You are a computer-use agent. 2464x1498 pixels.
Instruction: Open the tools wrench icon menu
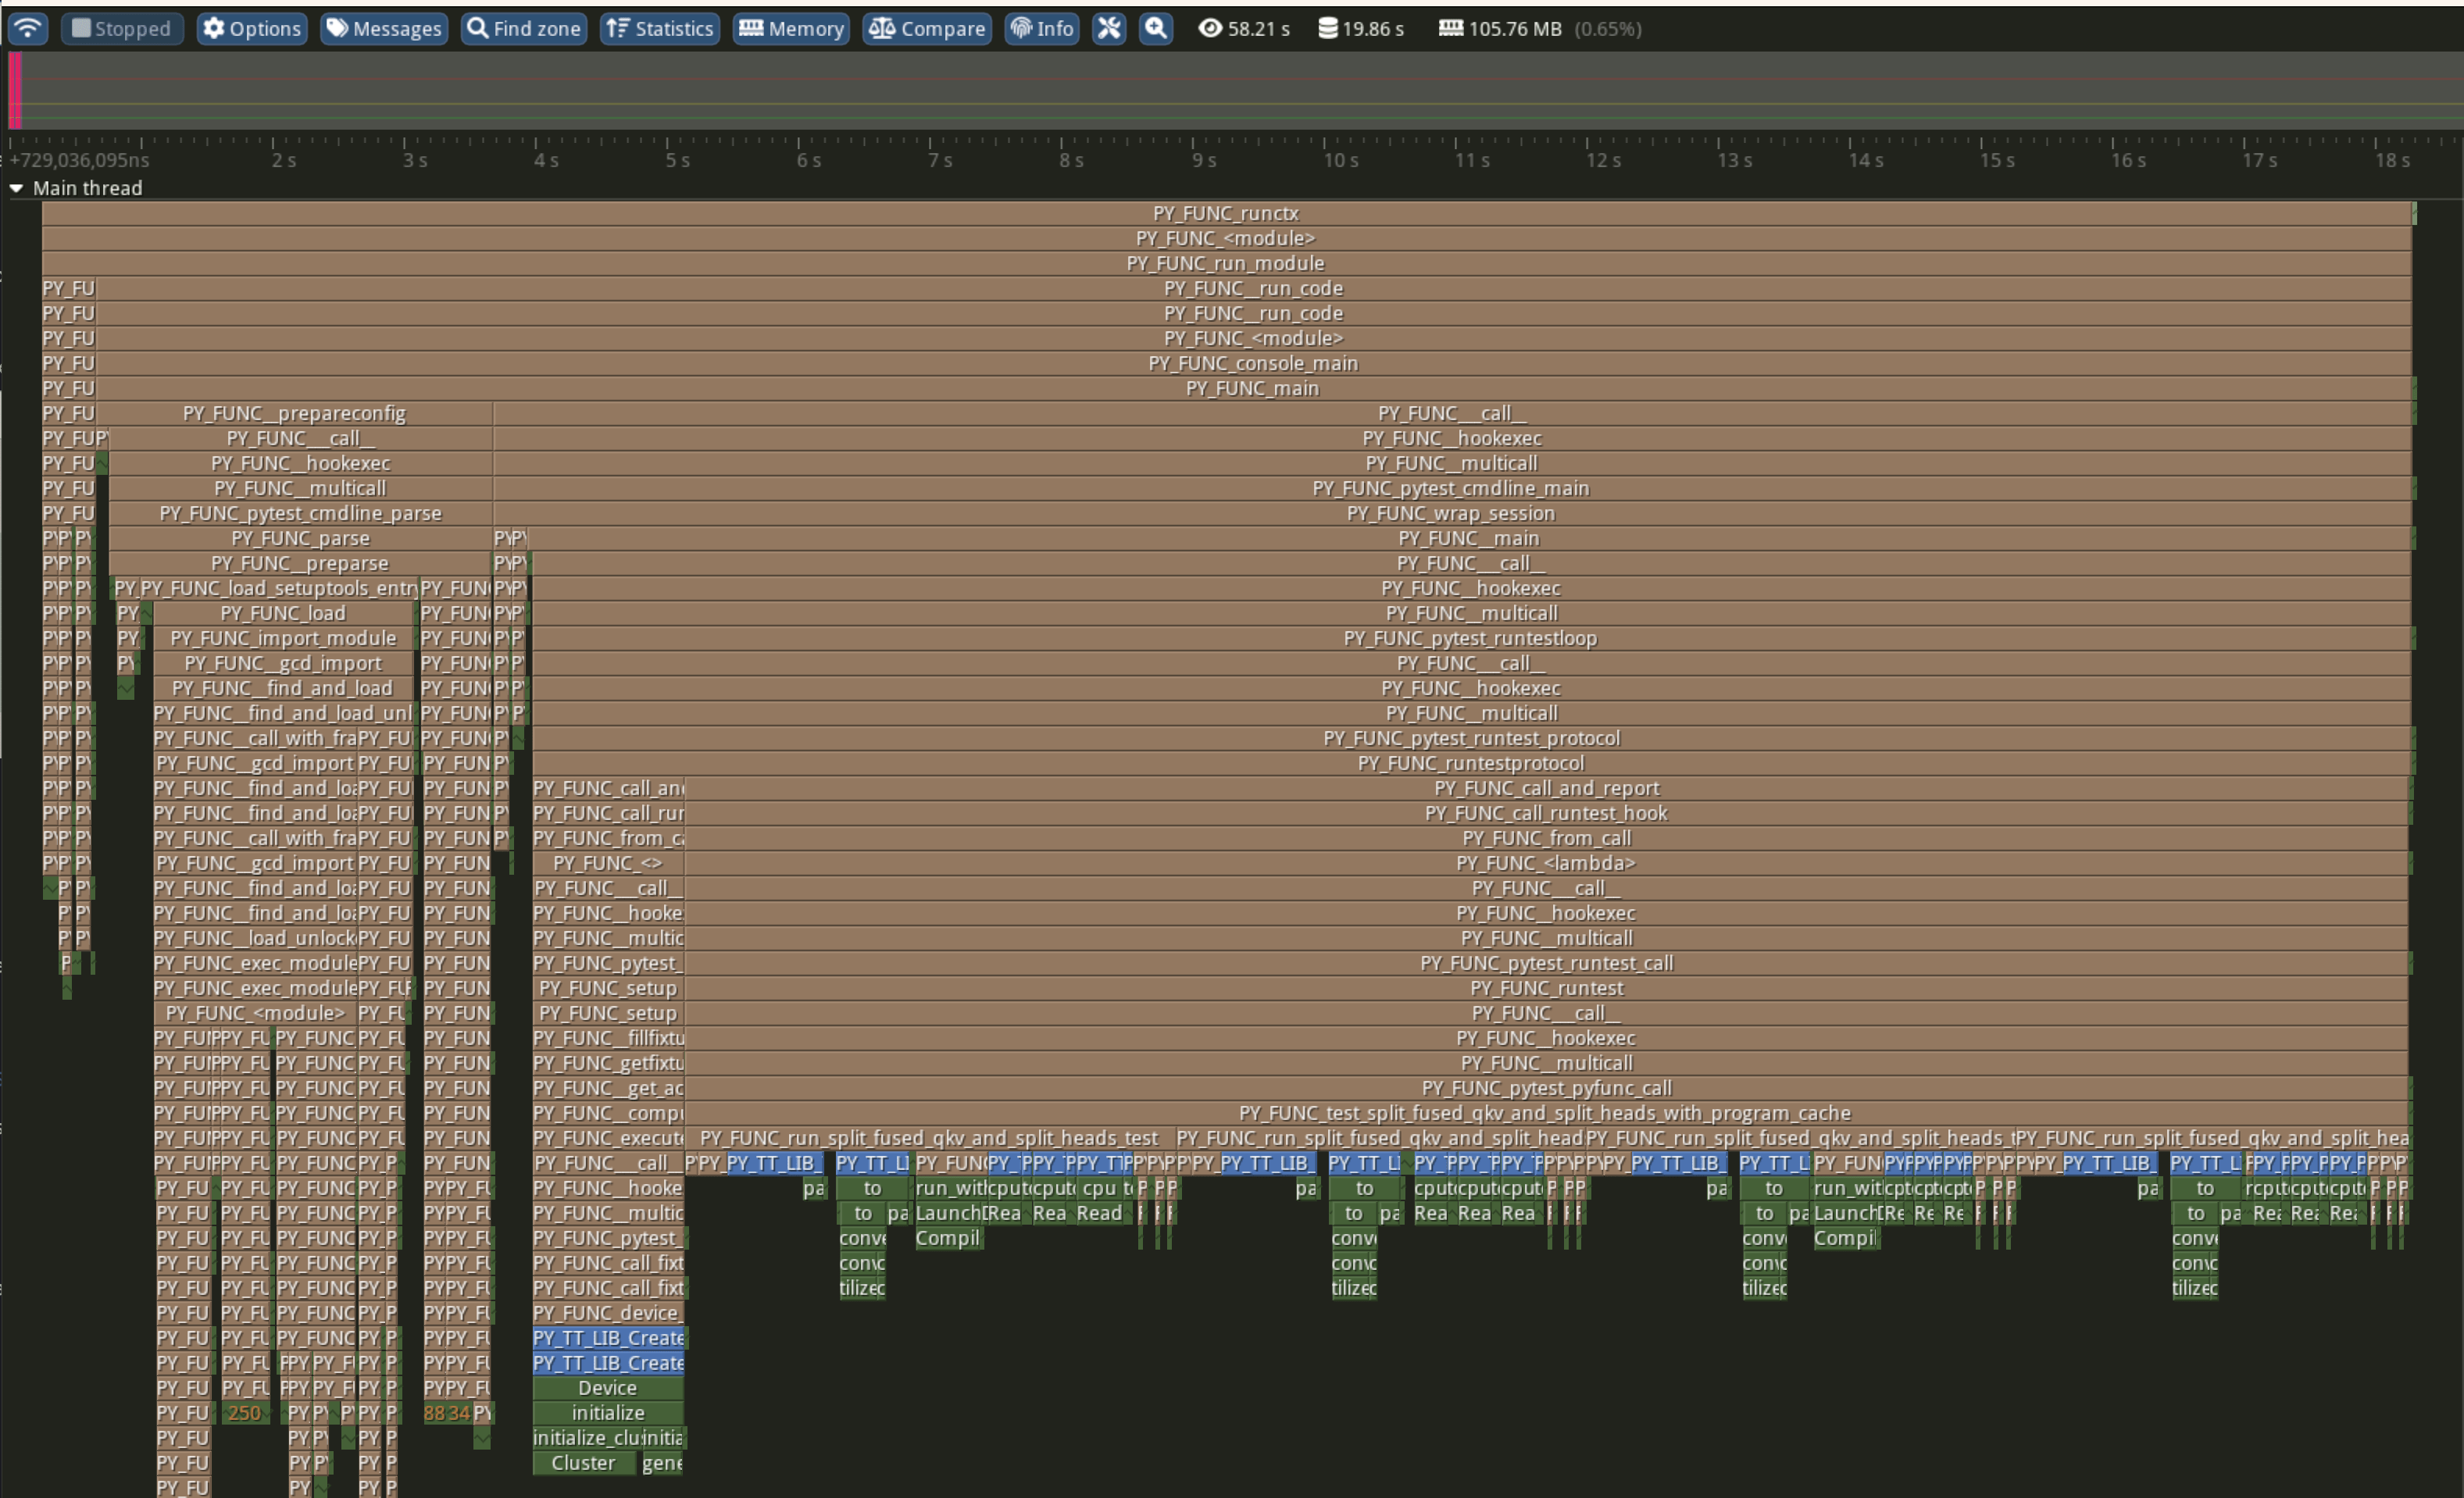[x=1108, y=28]
